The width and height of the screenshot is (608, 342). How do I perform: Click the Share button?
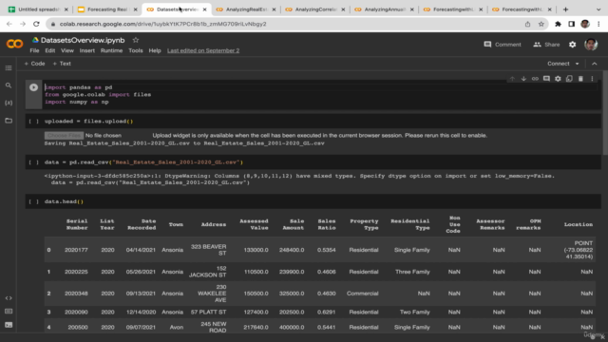[x=546, y=45]
